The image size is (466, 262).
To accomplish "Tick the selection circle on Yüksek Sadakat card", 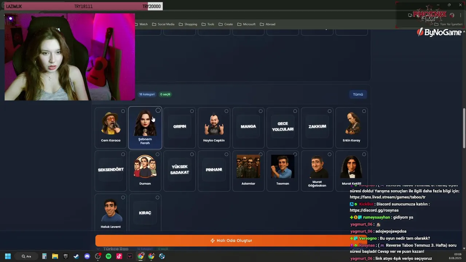I will pos(192,154).
